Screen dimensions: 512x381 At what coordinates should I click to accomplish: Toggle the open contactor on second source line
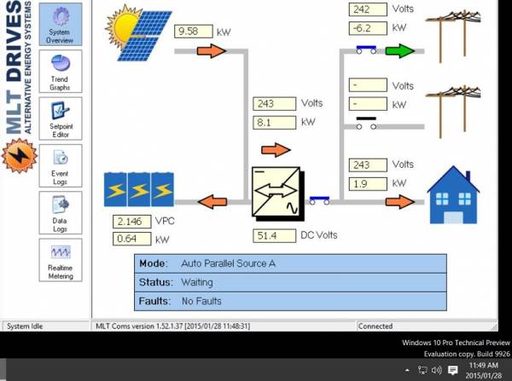(x=366, y=124)
